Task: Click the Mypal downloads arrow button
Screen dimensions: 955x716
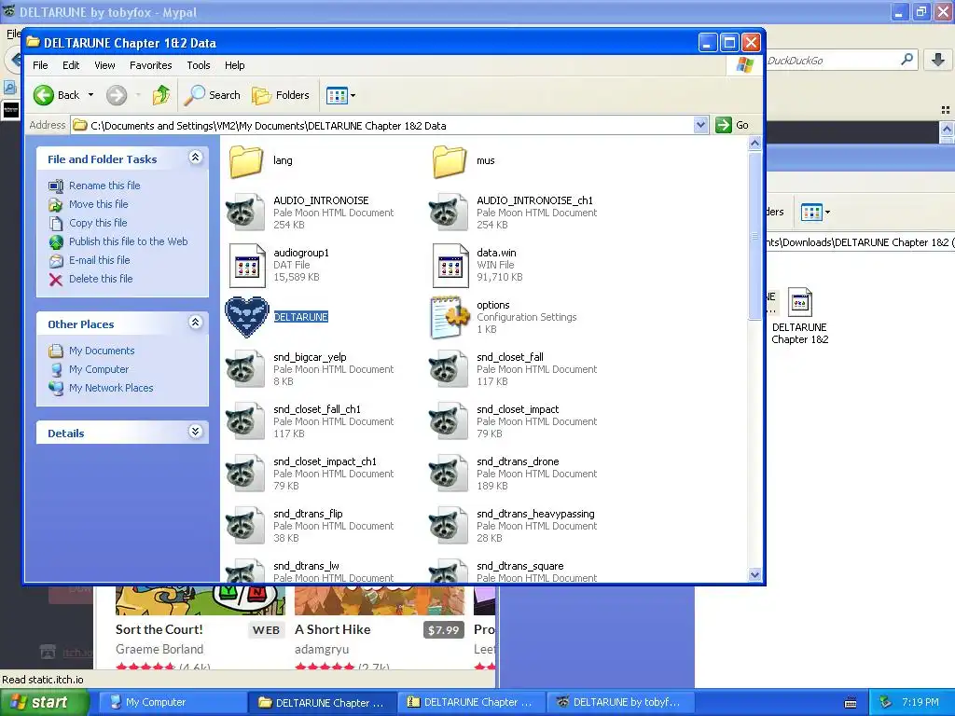Action: [938, 60]
